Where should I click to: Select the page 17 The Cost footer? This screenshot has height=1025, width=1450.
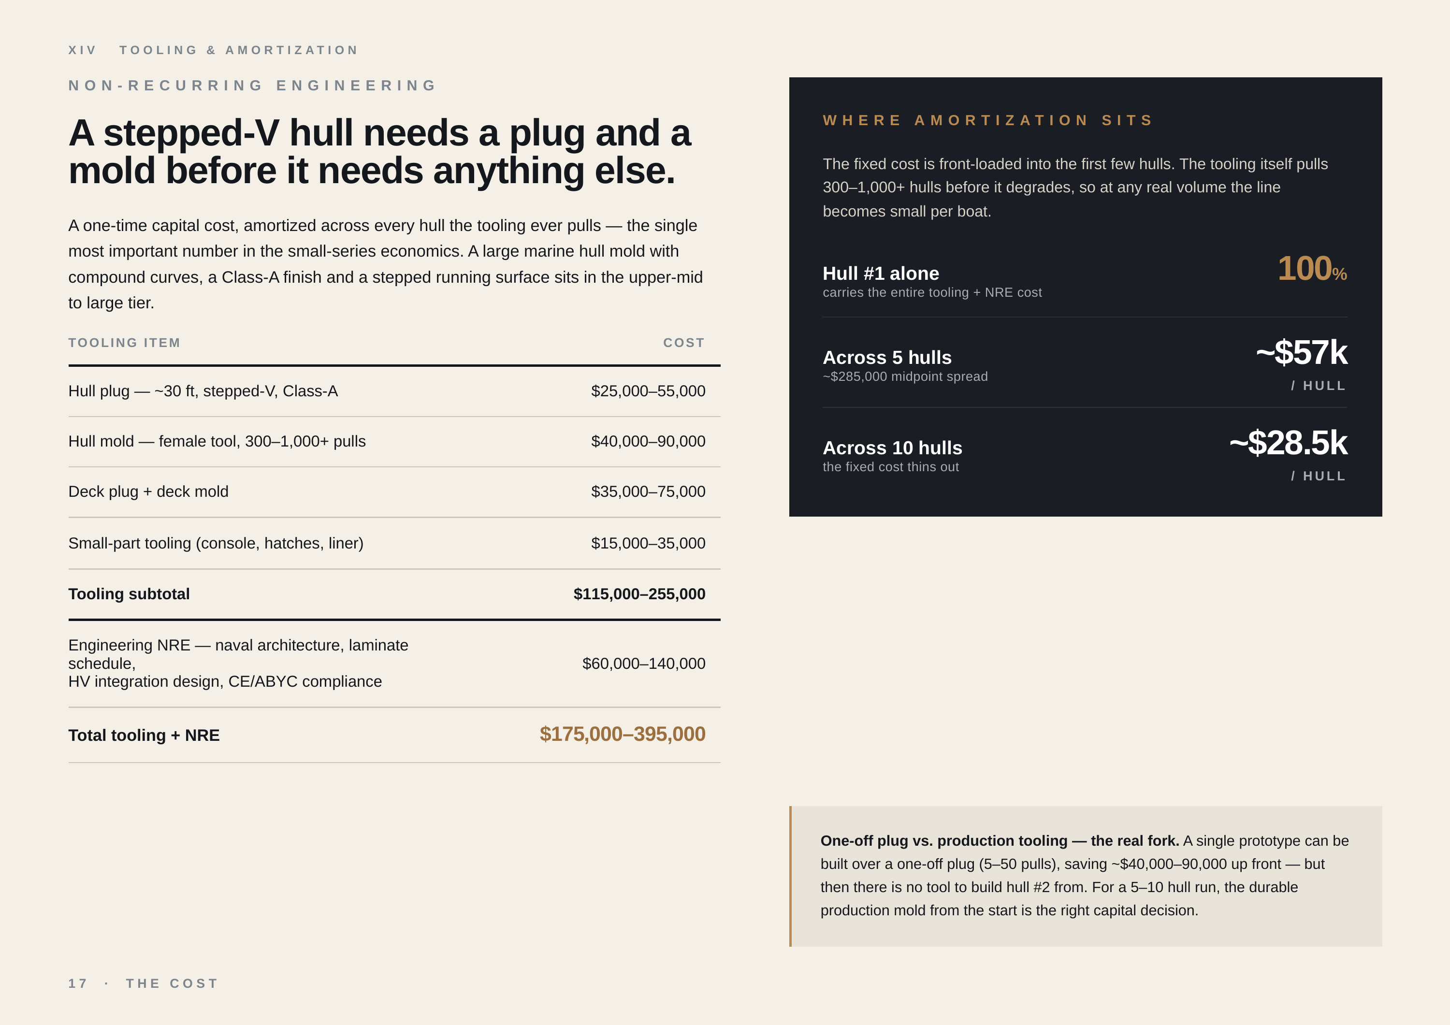pos(144,983)
